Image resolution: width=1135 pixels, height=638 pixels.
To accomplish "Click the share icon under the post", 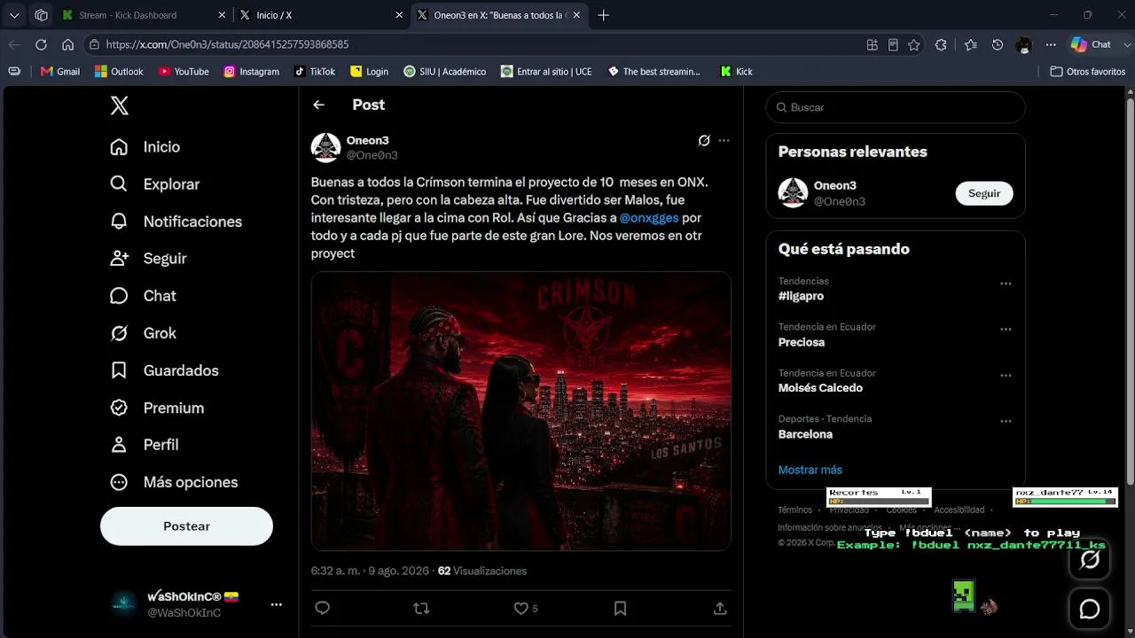I will click(x=720, y=608).
